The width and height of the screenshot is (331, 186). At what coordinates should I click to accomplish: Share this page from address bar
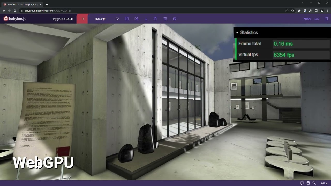(287, 11)
